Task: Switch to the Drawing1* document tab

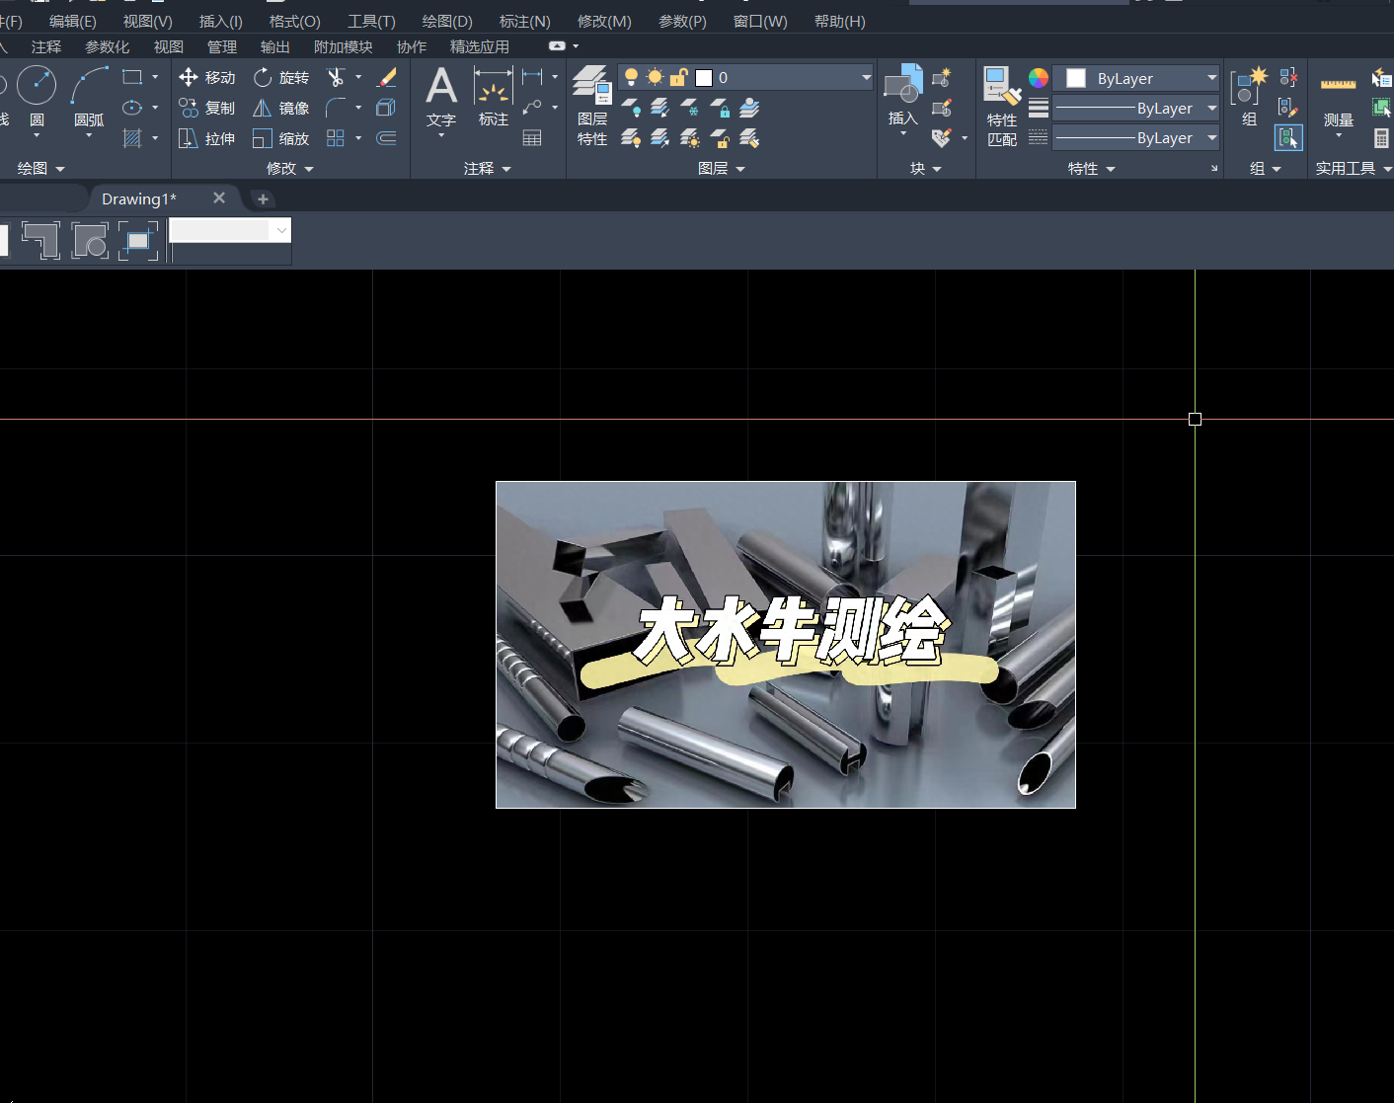Action: tap(139, 198)
